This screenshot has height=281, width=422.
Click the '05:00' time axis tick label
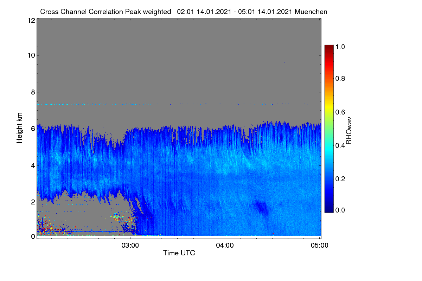coord(320,245)
